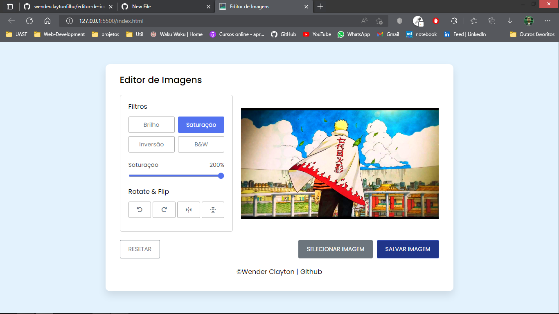Viewport: 559px width, 314px height.
Task: Enable the B&W filter
Action: [201, 144]
